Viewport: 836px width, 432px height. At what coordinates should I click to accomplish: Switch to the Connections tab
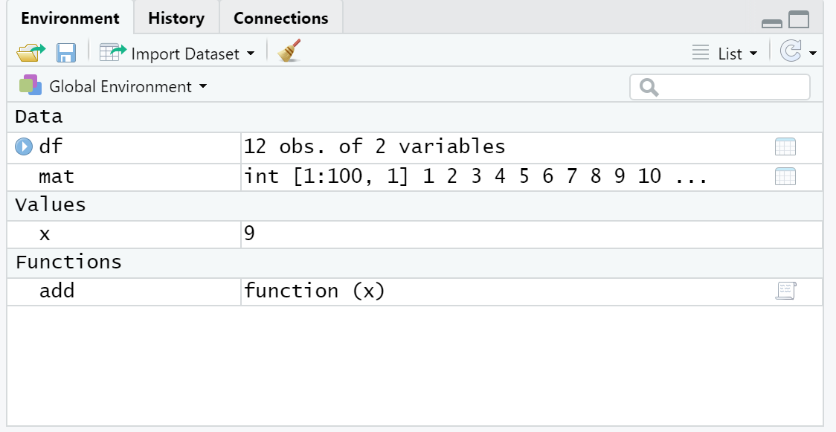(x=280, y=19)
